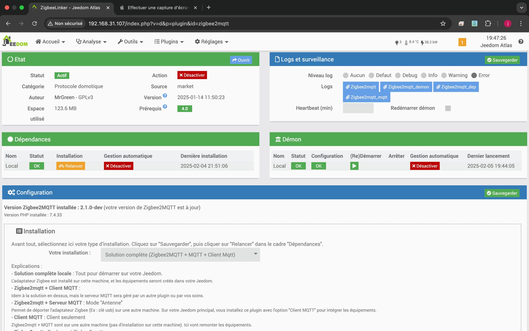This screenshot has height=331, width=529.
Task: Click the Heartbeat (min) input field
Action: pyautogui.click(x=358, y=108)
